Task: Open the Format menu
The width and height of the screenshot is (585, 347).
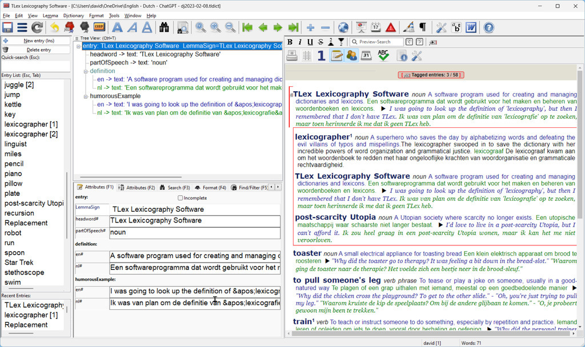Action: [96, 15]
